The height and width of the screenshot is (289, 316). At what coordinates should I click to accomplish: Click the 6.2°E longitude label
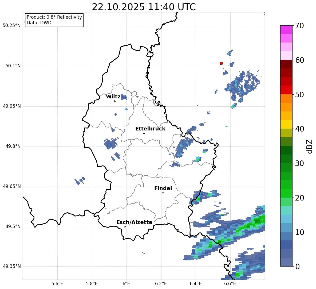pos(161,284)
